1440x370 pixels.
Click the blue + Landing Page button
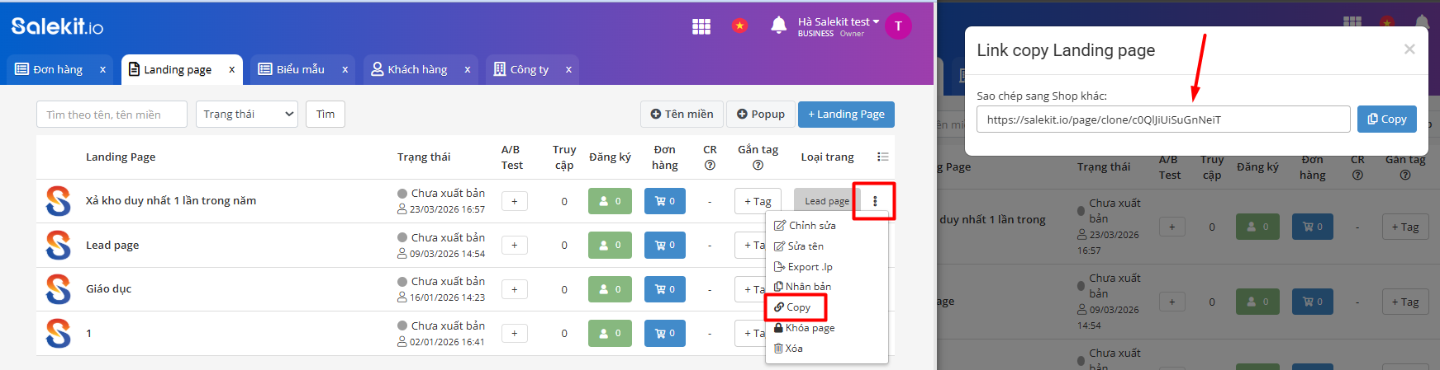[846, 115]
